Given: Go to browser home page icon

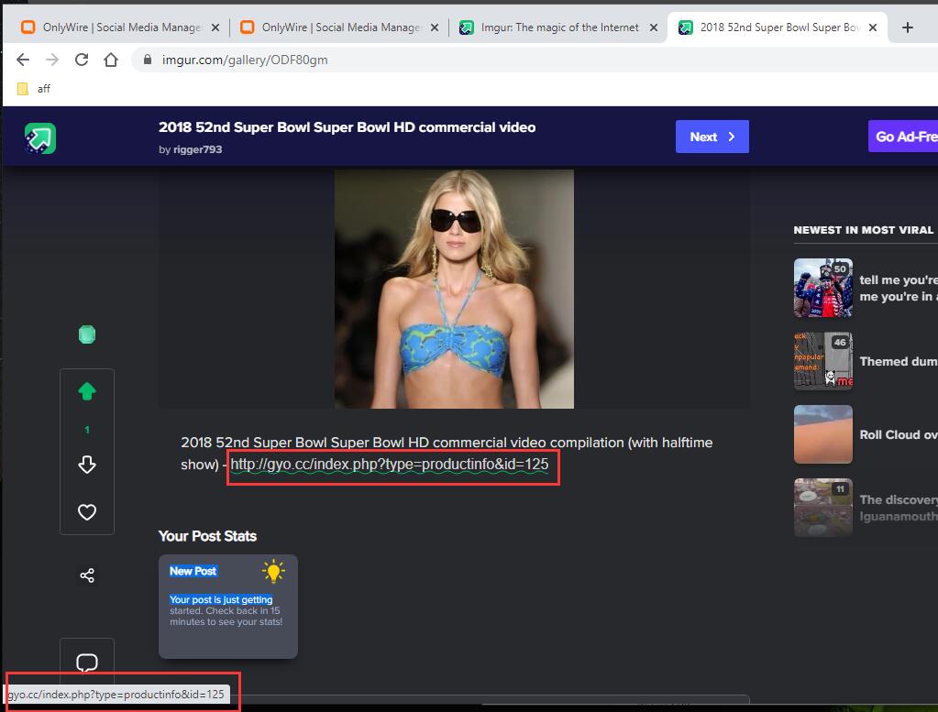Looking at the screenshot, I should (x=111, y=60).
